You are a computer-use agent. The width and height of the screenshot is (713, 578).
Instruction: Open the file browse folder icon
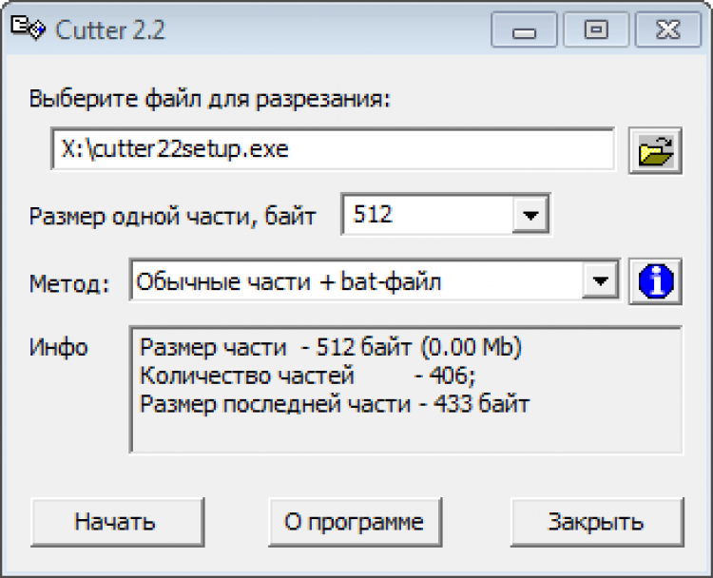(x=655, y=150)
